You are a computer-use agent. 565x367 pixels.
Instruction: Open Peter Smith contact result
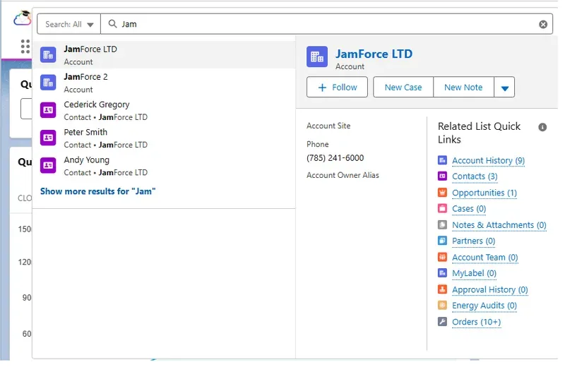(164, 138)
